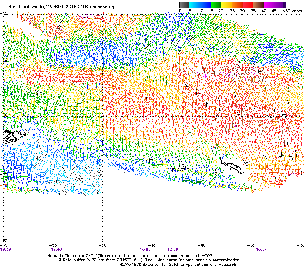
Task: Click the '>50 knots' legend label
Action: pyautogui.click(x=292, y=11)
